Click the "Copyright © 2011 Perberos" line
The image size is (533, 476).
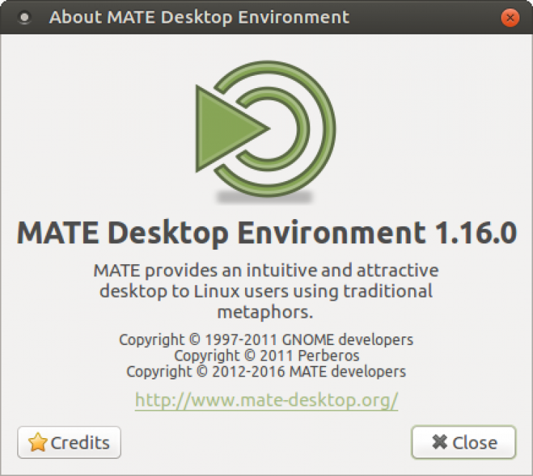coord(266,356)
